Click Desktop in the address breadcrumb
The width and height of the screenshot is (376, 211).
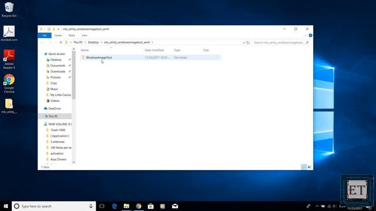point(93,42)
